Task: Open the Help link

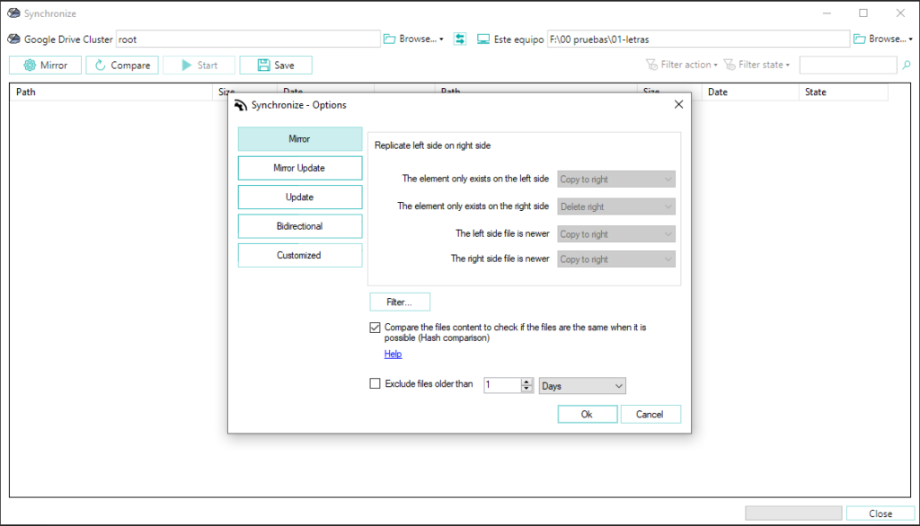Action: coord(394,354)
